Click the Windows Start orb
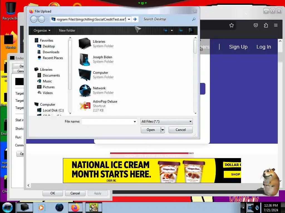The width and height of the screenshot is (285, 213). [x=7, y=207]
